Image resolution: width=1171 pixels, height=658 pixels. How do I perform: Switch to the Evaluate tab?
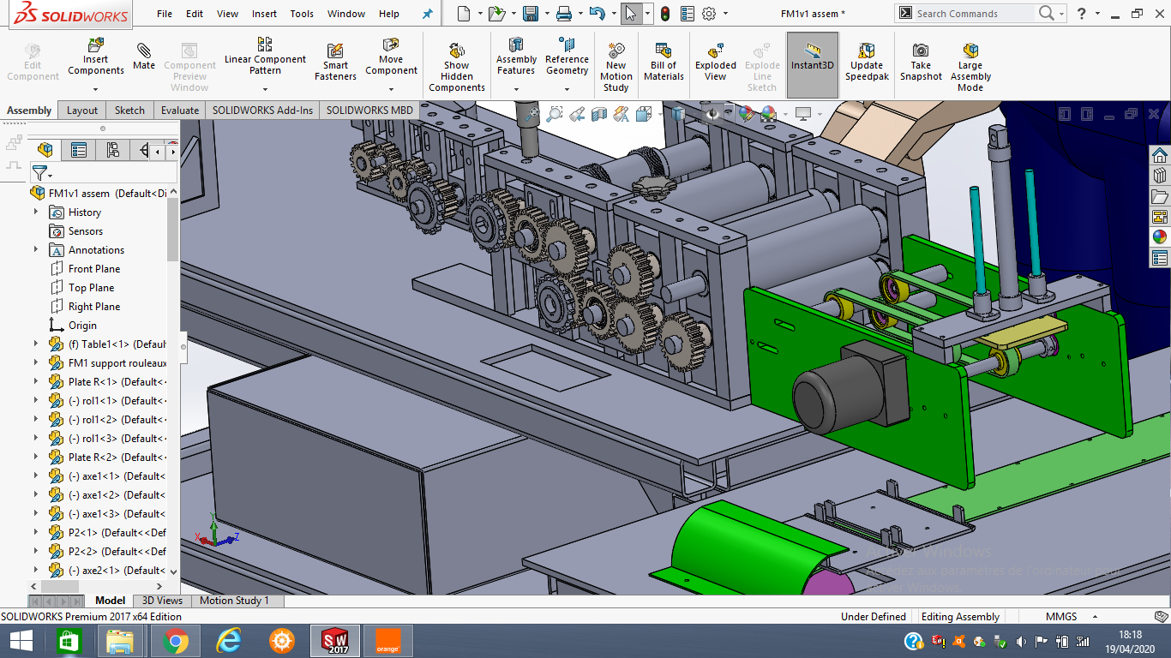180,110
